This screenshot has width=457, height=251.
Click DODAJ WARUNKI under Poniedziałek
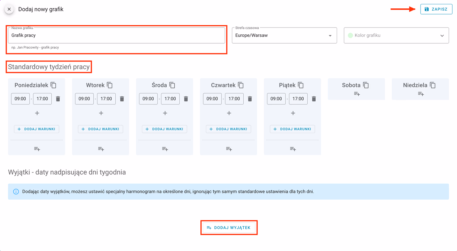(36, 129)
